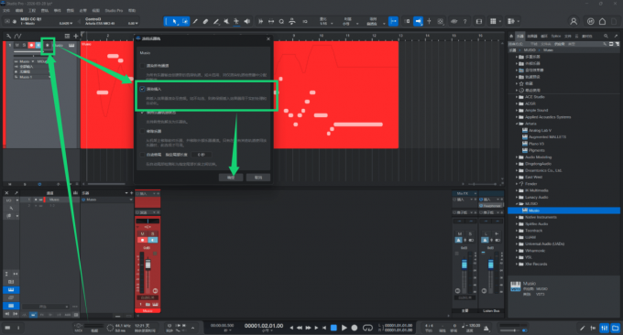Select the Bend tool
This screenshot has height=335, width=623.
(x=236, y=21)
